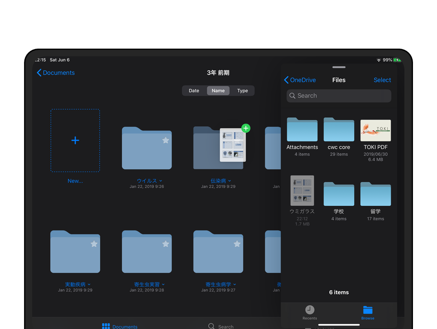Image resolution: width=437 pixels, height=329 pixels.
Task: Open the 学校 folder
Action: (x=339, y=194)
